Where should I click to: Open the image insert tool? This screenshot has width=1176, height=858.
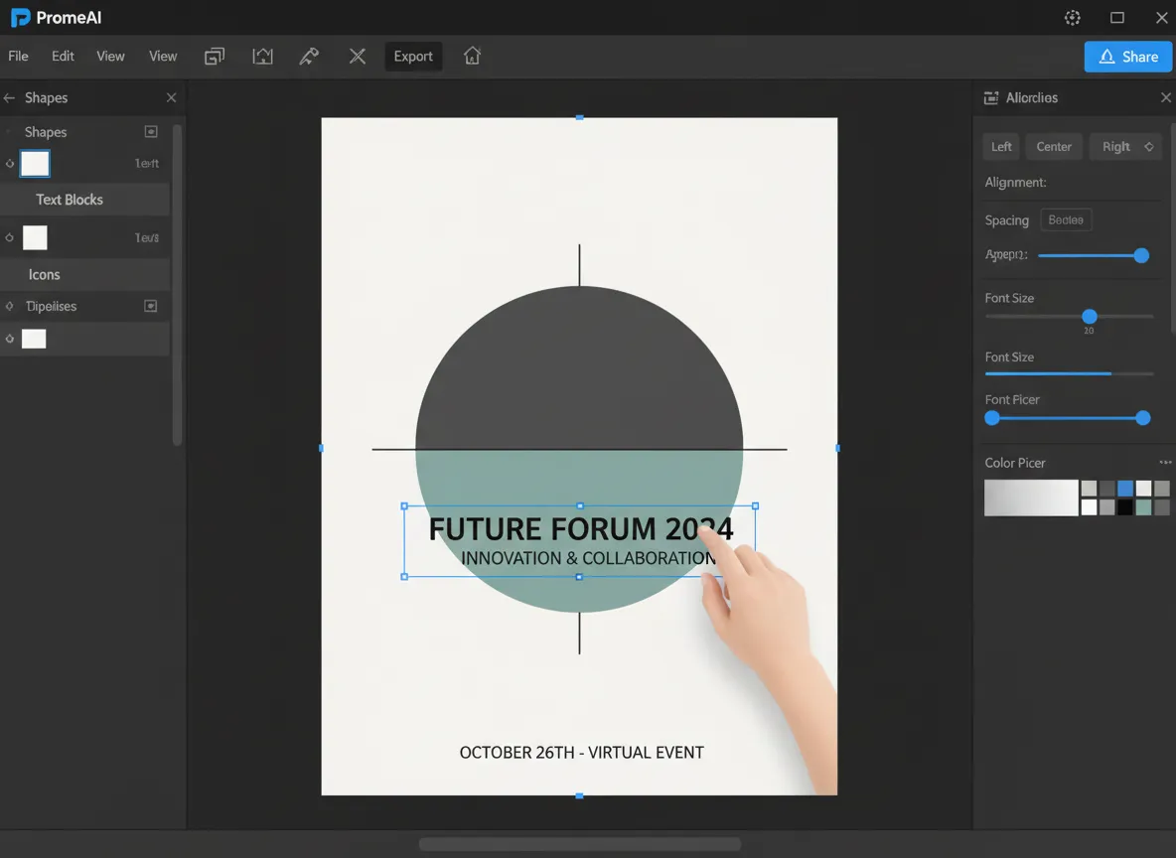(261, 57)
